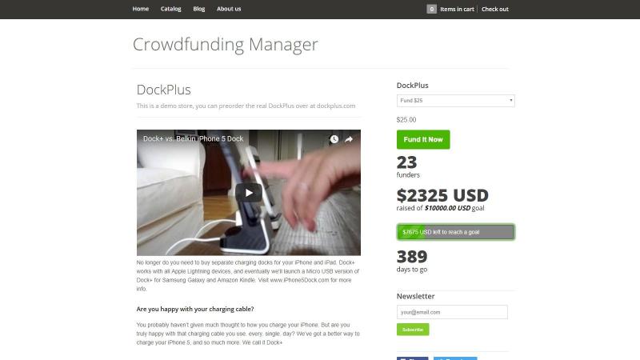Open the Catalog menu item
The image size is (640, 360).
pyautogui.click(x=170, y=9)
